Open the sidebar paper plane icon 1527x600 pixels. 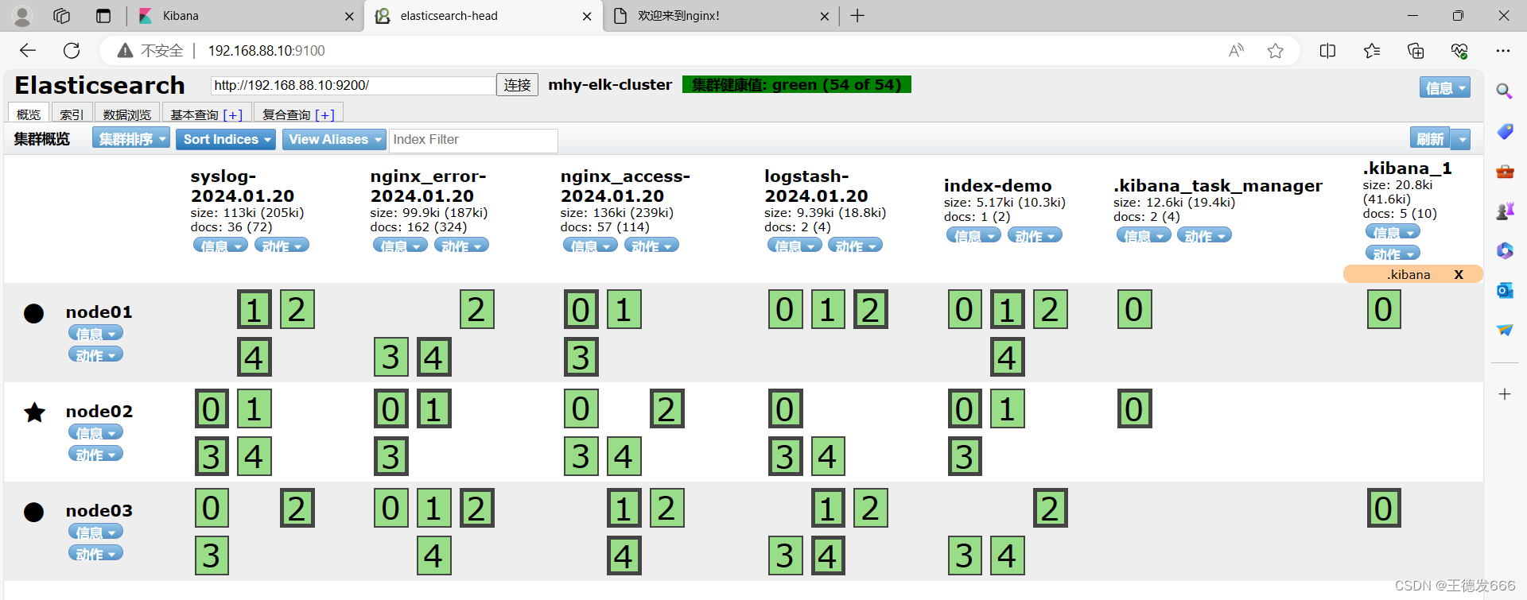coord(1505,330)
